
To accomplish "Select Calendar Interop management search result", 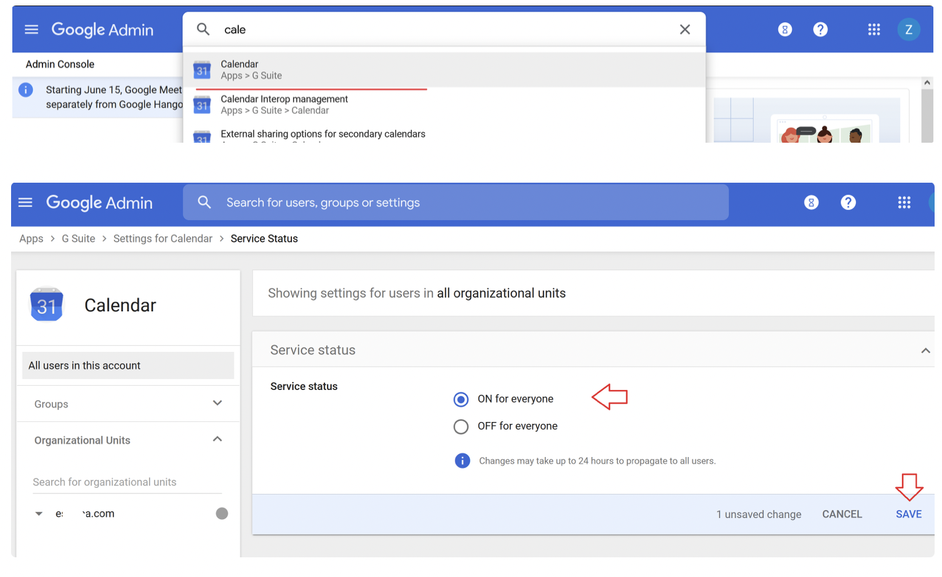I will coord(284,105).
